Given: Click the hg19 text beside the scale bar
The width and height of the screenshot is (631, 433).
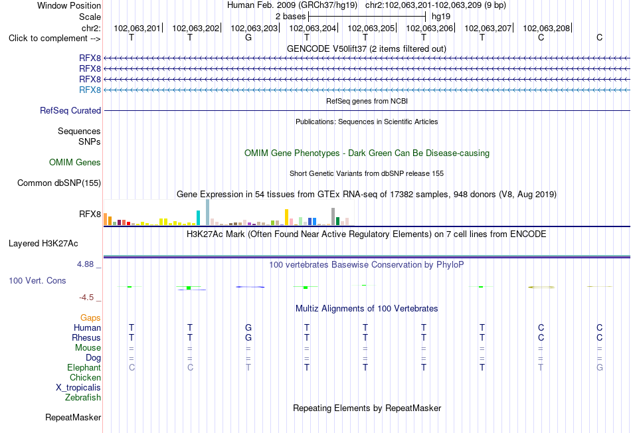Looking at the screenshot, I should point(441,17).
